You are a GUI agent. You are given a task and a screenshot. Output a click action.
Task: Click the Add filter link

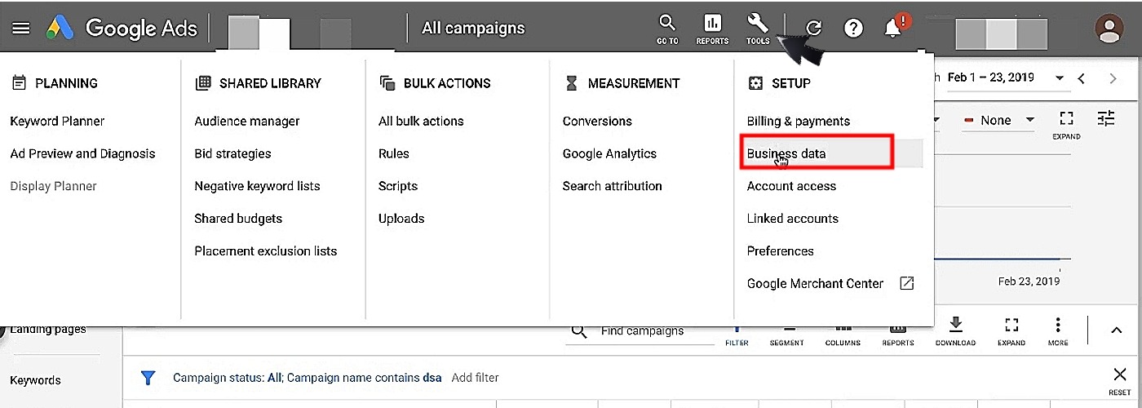[x=475, y=378]
